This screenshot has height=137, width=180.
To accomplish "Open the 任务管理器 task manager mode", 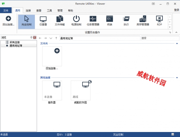I will pos(93,21).
